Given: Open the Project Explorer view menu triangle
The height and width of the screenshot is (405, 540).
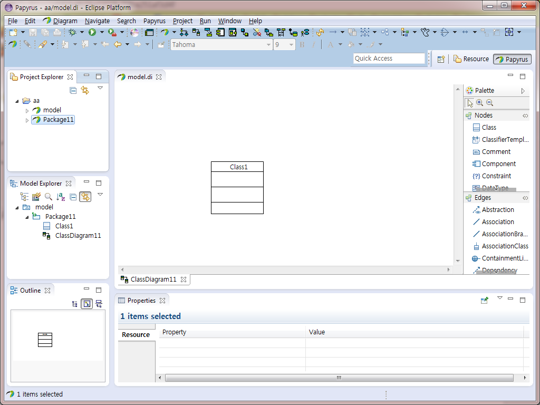Looking at the screenshot, I should click(100, 88).
